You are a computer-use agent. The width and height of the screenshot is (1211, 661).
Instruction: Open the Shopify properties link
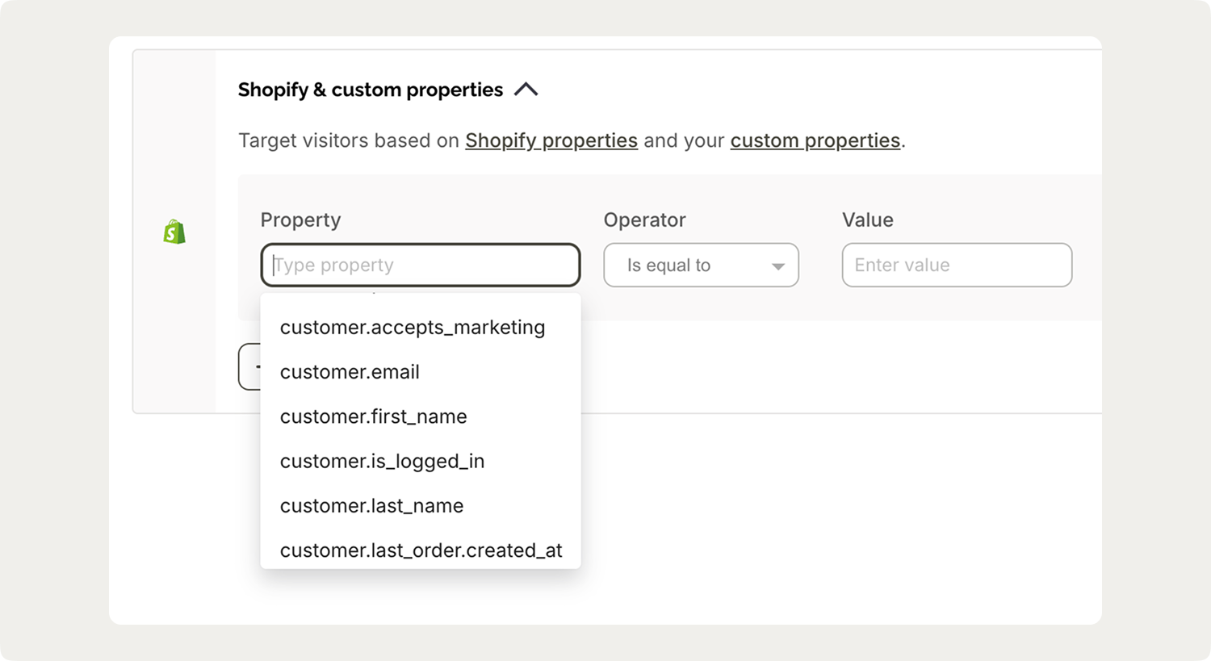(551, 140)
